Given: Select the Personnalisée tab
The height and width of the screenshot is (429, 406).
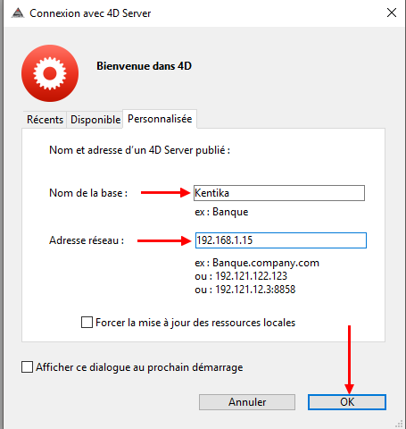Looking at the screenshot, I should [160, 119].
